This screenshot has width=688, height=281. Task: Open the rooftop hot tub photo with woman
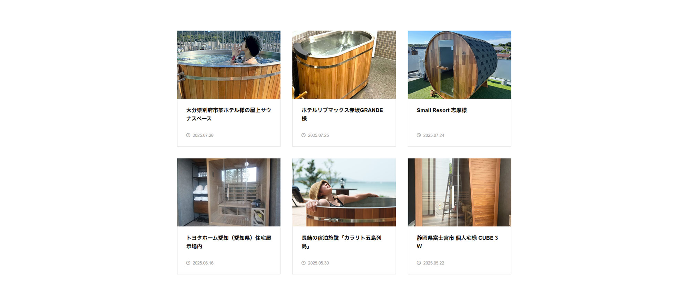[229, 65]
